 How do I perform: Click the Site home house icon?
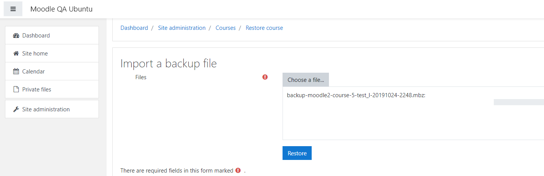(x=16, y=54)
